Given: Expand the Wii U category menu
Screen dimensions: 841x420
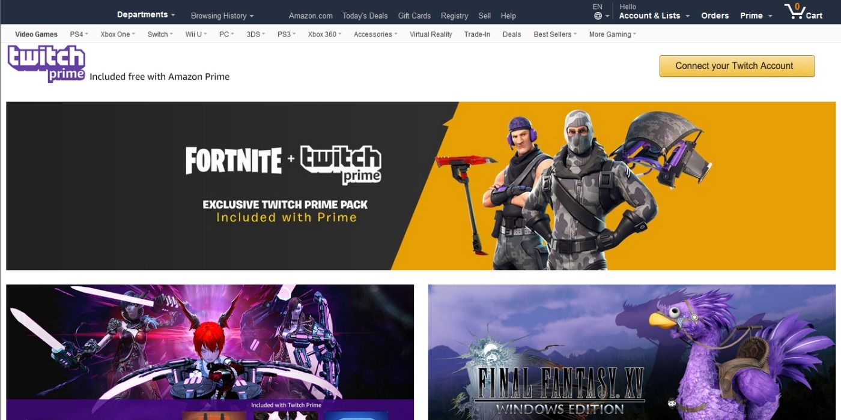Looking at the screenshot, I should tap(196, 34).
